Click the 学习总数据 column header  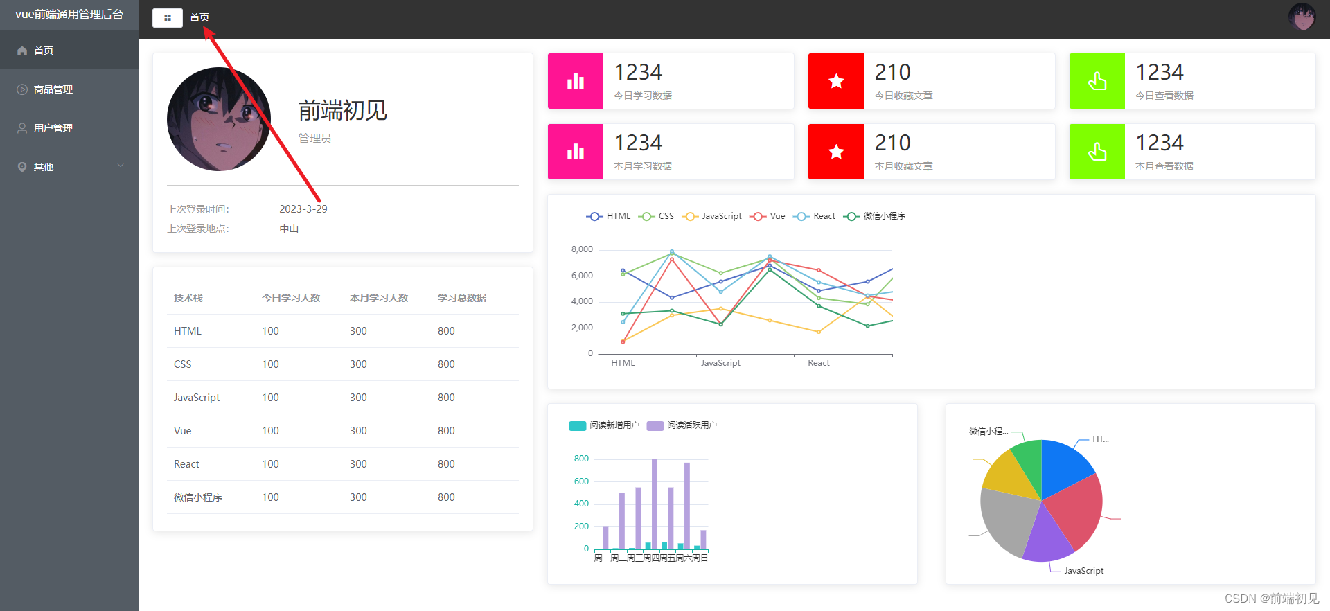[x=462, y=298]
